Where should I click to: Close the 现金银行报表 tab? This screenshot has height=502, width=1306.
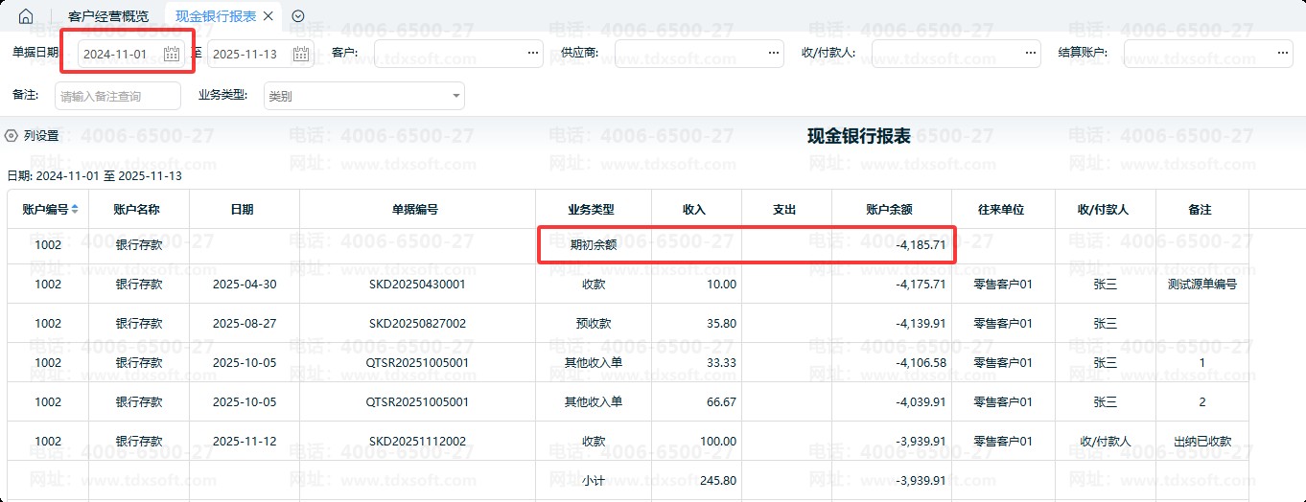tap(268, 16)
